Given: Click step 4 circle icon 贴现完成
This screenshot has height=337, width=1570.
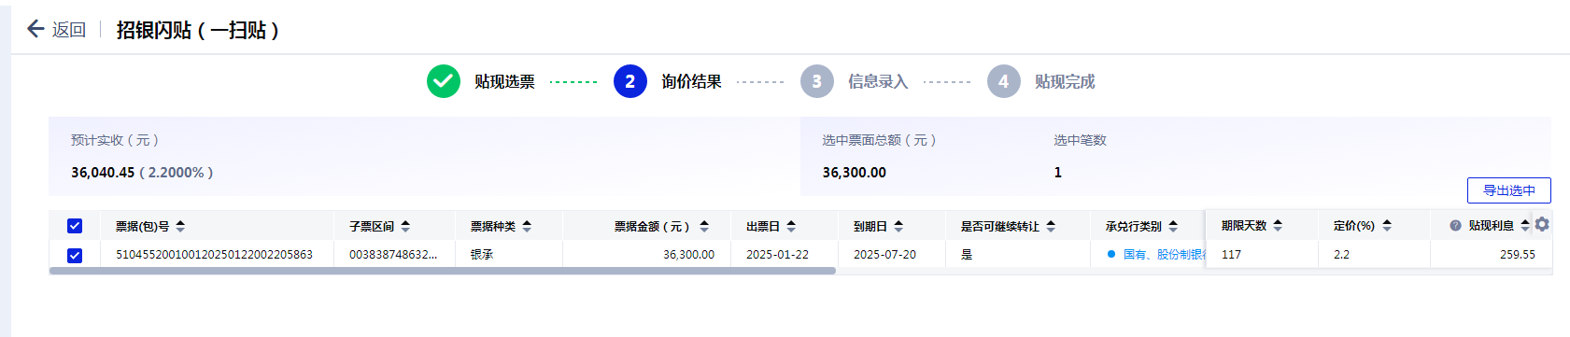Looking at the screenshot, I should (1004, 81).
